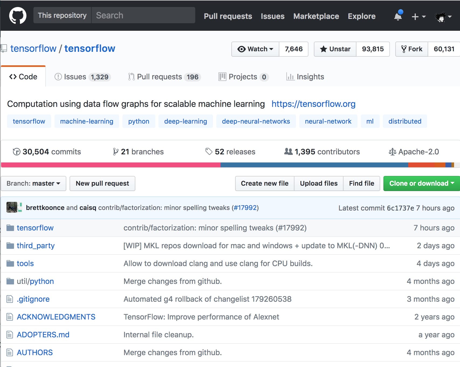Switch to the Issues tab
The width and height of the screenshot is (460, 367).
(83, 77)
